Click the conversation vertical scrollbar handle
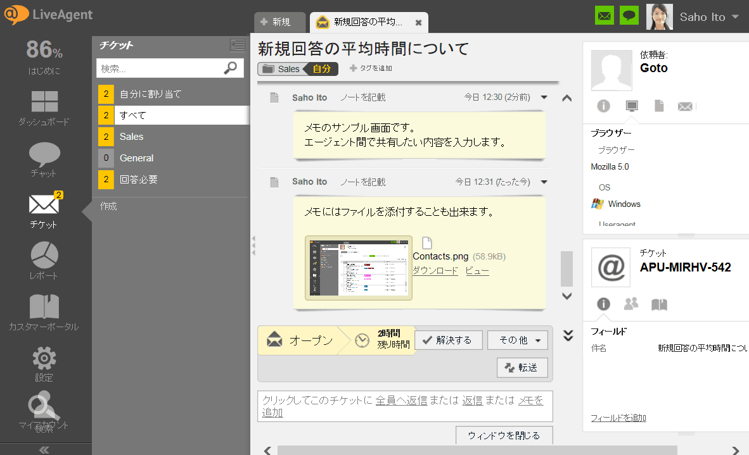Viewport: 749px width, 455px height. tap(567, 269)
